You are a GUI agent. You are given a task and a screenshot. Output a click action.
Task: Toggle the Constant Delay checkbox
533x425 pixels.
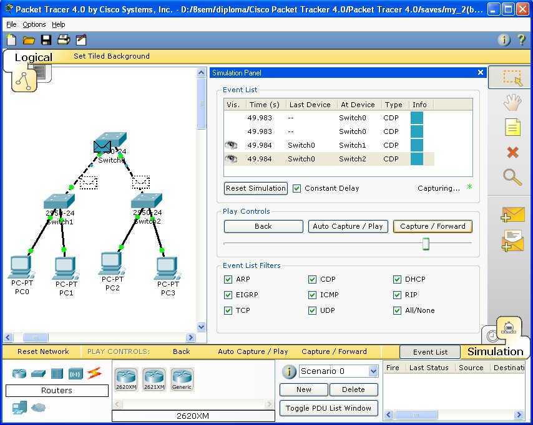297,188
